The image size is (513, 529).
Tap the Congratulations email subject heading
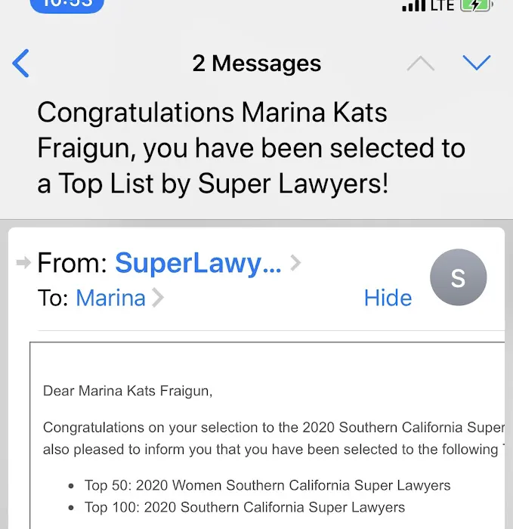pyautogui.click(x=251, y=148)
